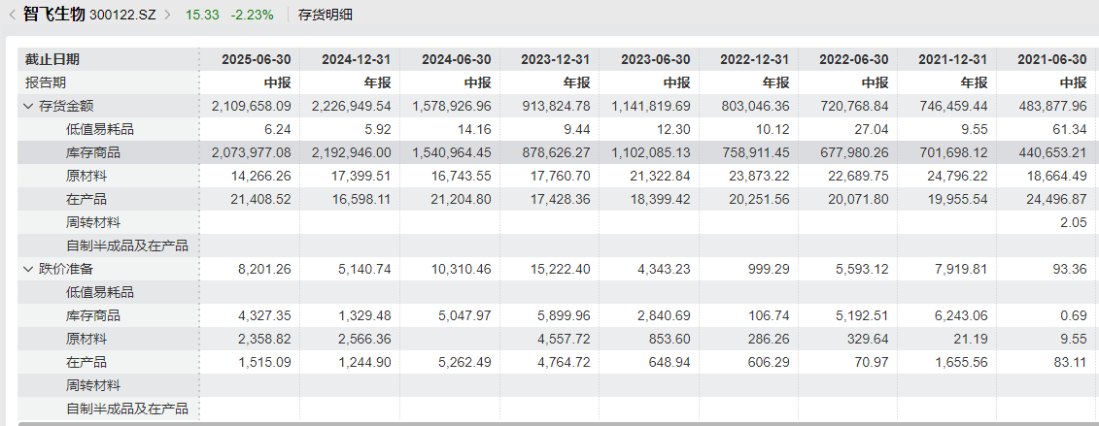Click the 报告期 row label
The image size is (1099, 426).
[x=47, y=82]
